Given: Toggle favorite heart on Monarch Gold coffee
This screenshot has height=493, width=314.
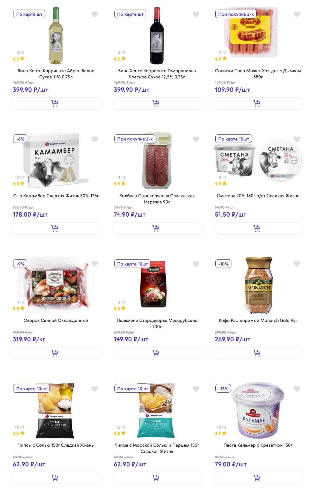Looking at the screenshot, I should [x=297, y=264].
